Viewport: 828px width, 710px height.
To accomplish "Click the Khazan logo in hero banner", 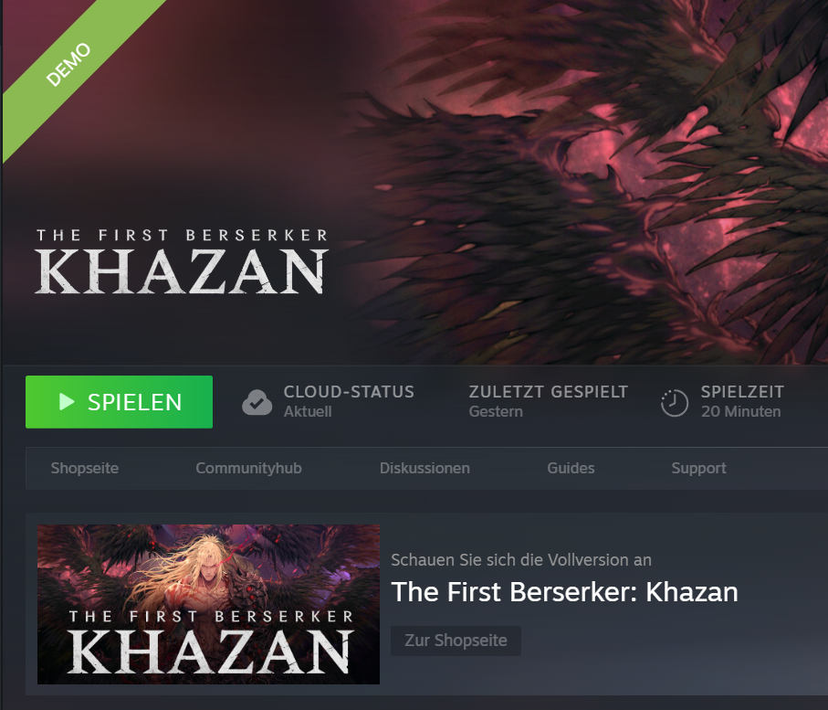I will (x=182, y=261).
